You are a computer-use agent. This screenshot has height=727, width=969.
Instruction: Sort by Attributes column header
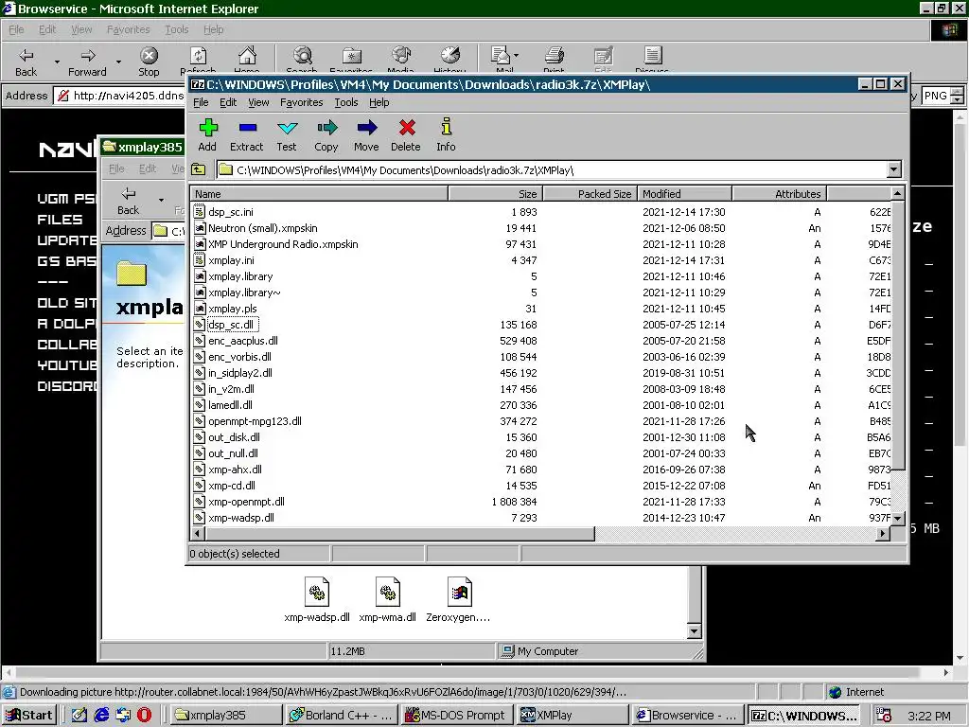point(780,194)
